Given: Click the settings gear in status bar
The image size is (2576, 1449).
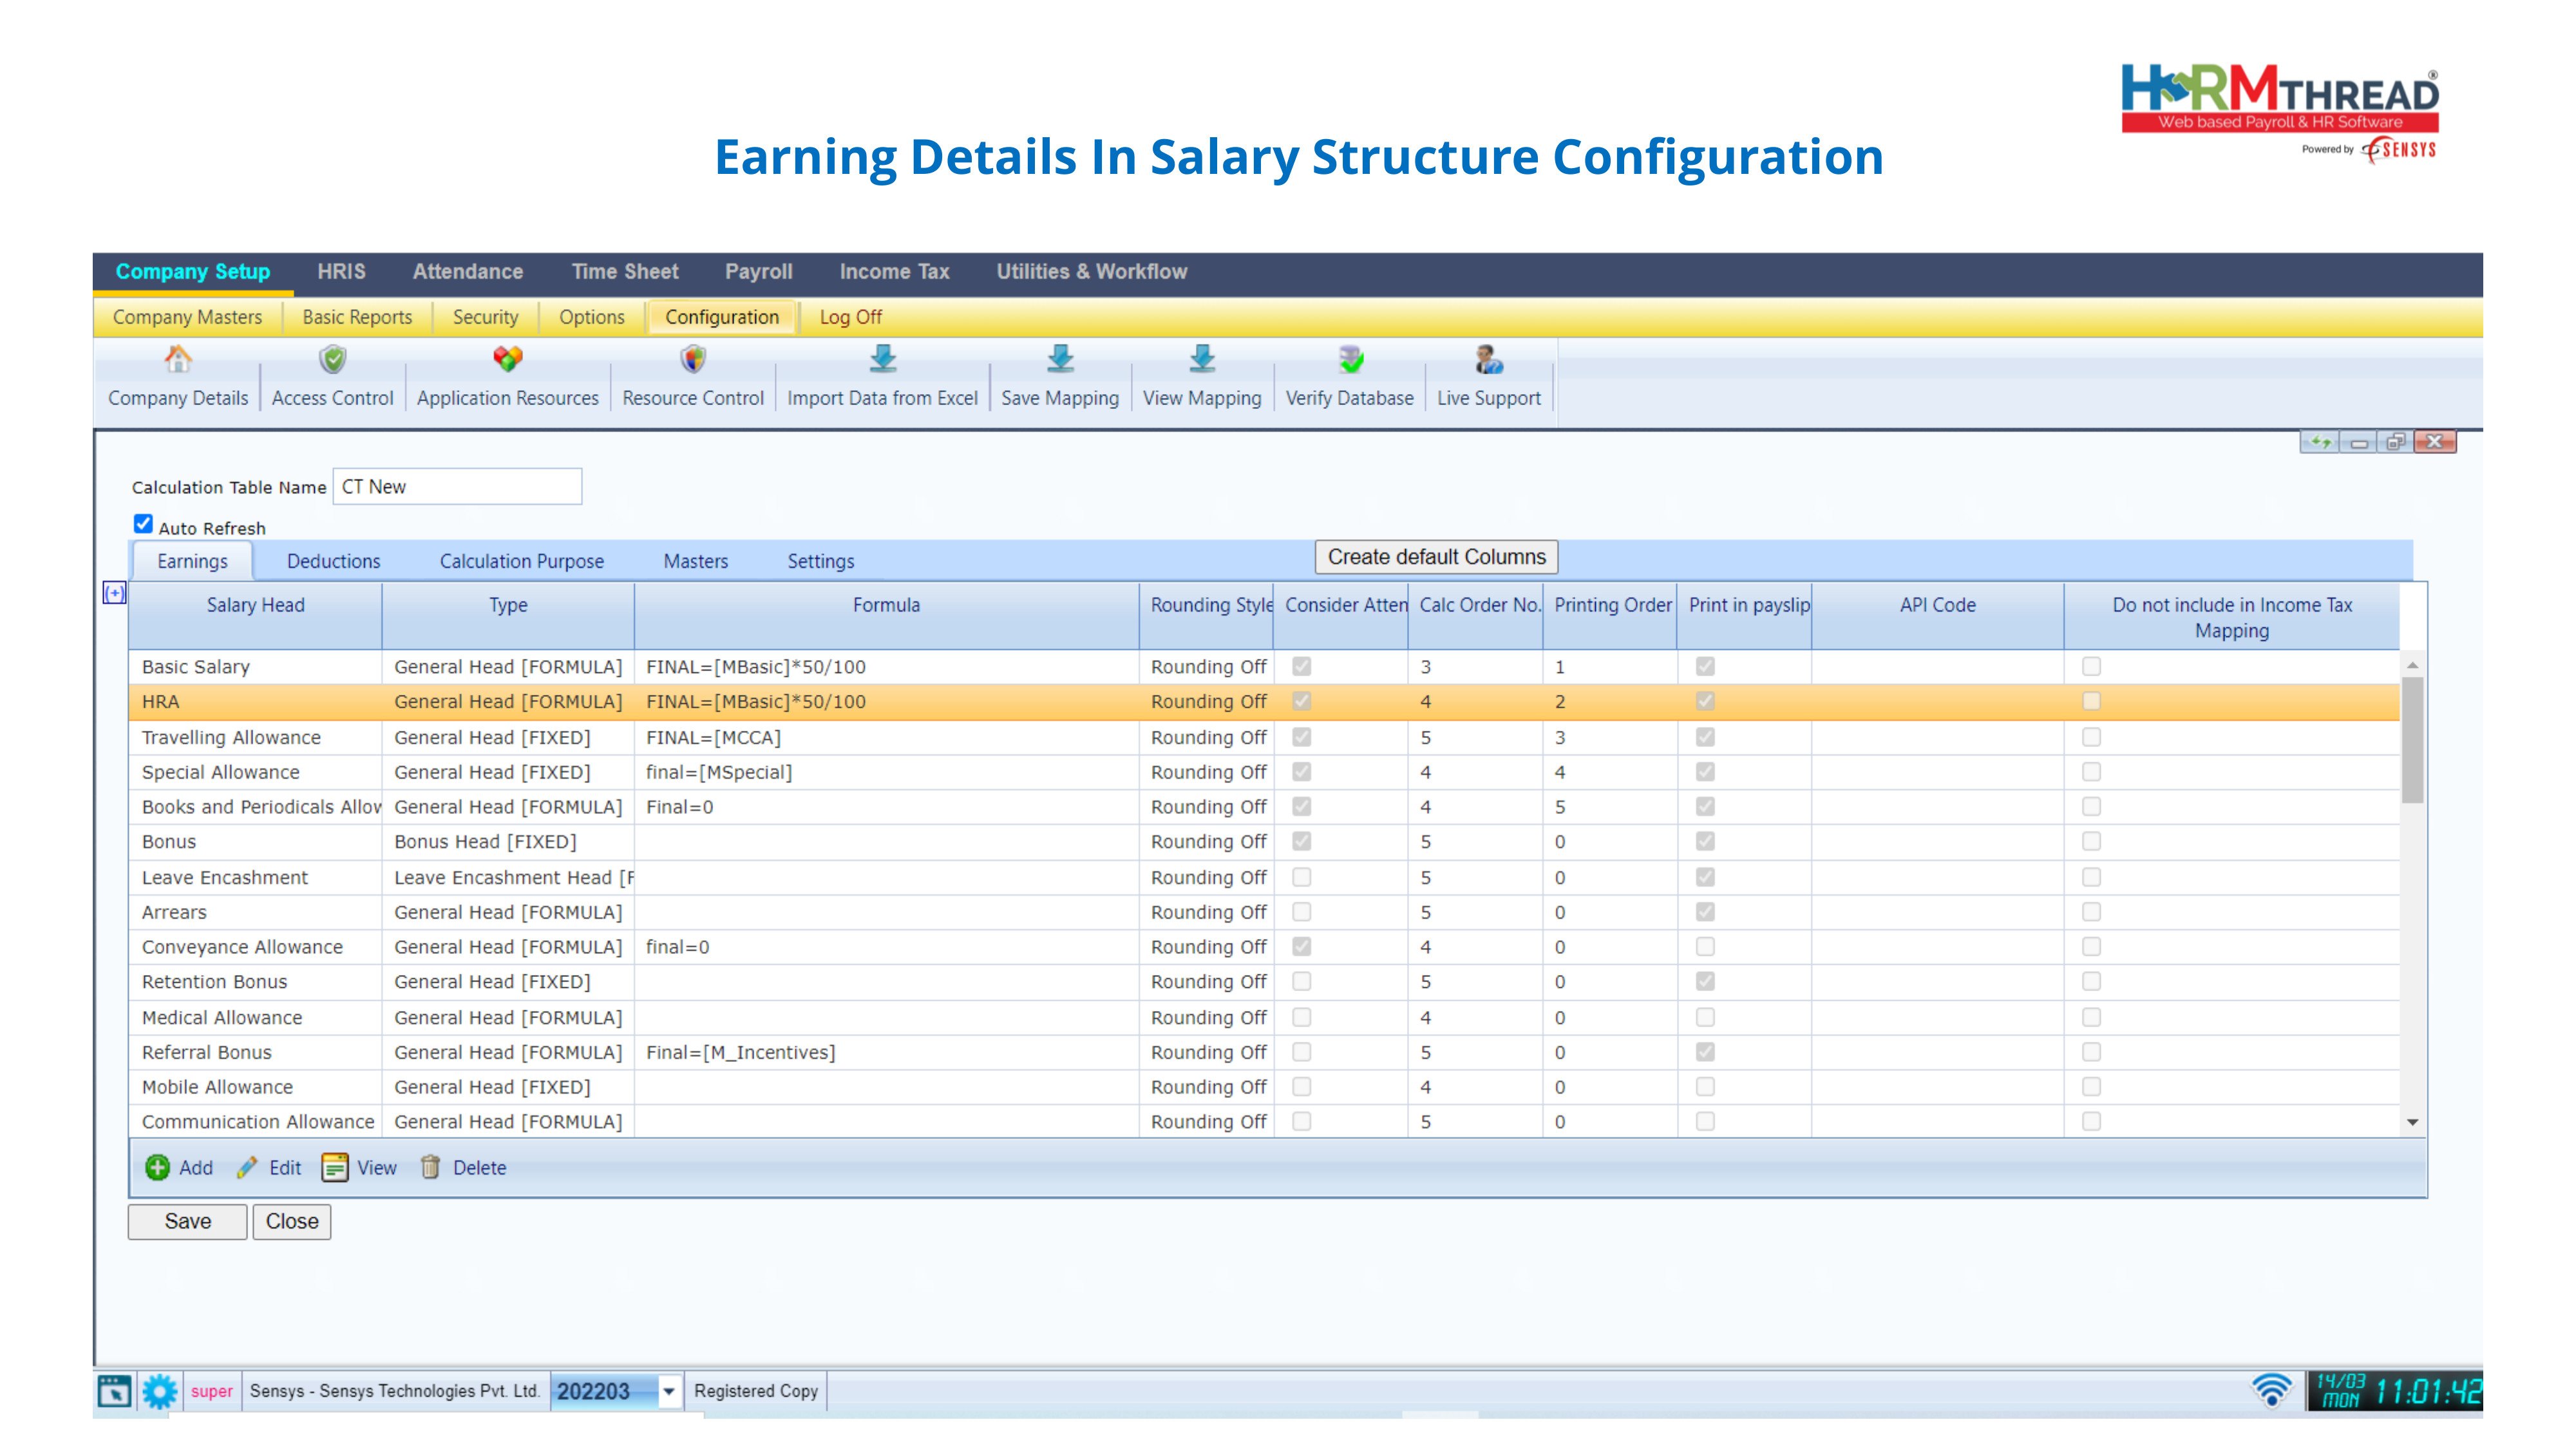Looking at the screenshot, I should click(159, 1391).
